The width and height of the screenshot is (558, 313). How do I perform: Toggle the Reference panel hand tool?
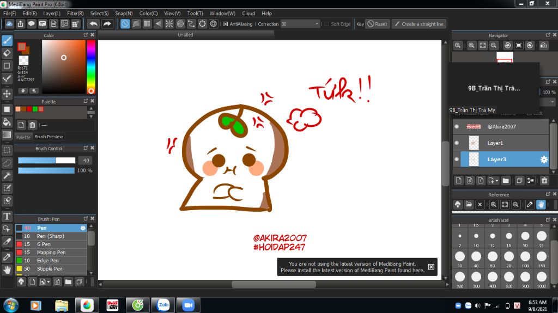tap(541, 205)
